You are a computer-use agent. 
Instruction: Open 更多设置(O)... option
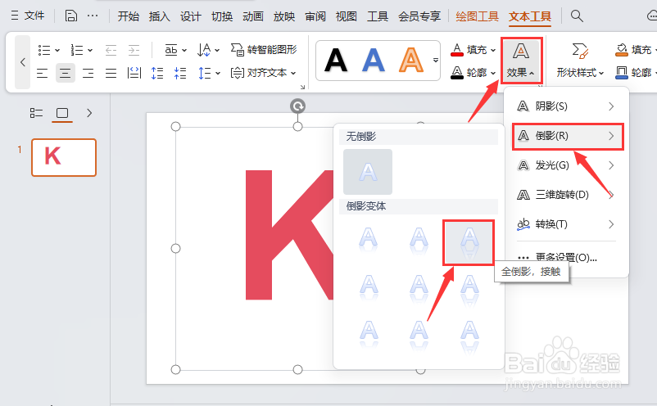point(566,257)
